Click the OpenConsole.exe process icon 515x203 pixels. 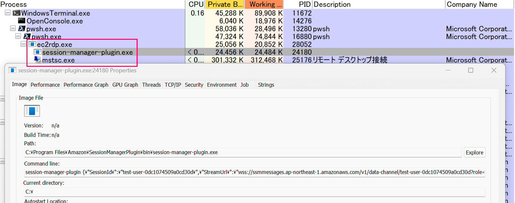tap(22, 21)
